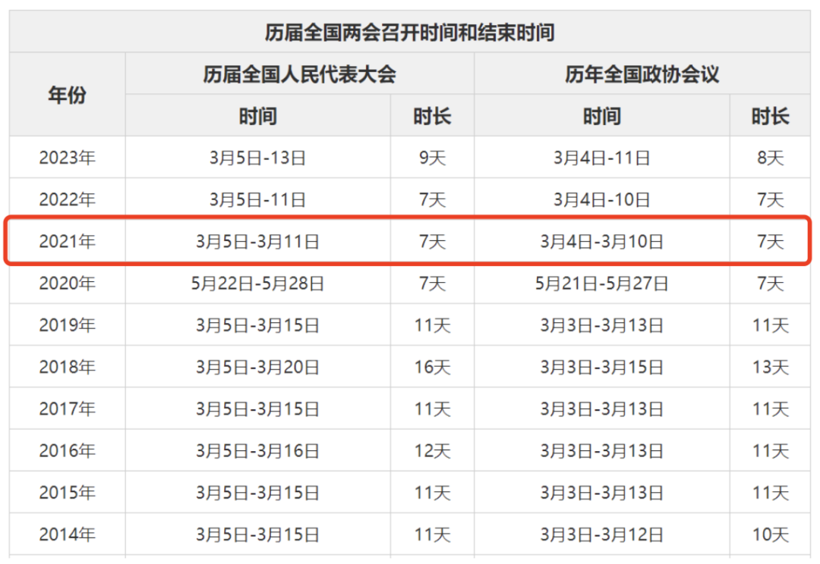Image resolution: width=820 pixels, height=564 pixels.
Task: Click the 3月5日-3月11日 date cell
Action: pos(258,241)
